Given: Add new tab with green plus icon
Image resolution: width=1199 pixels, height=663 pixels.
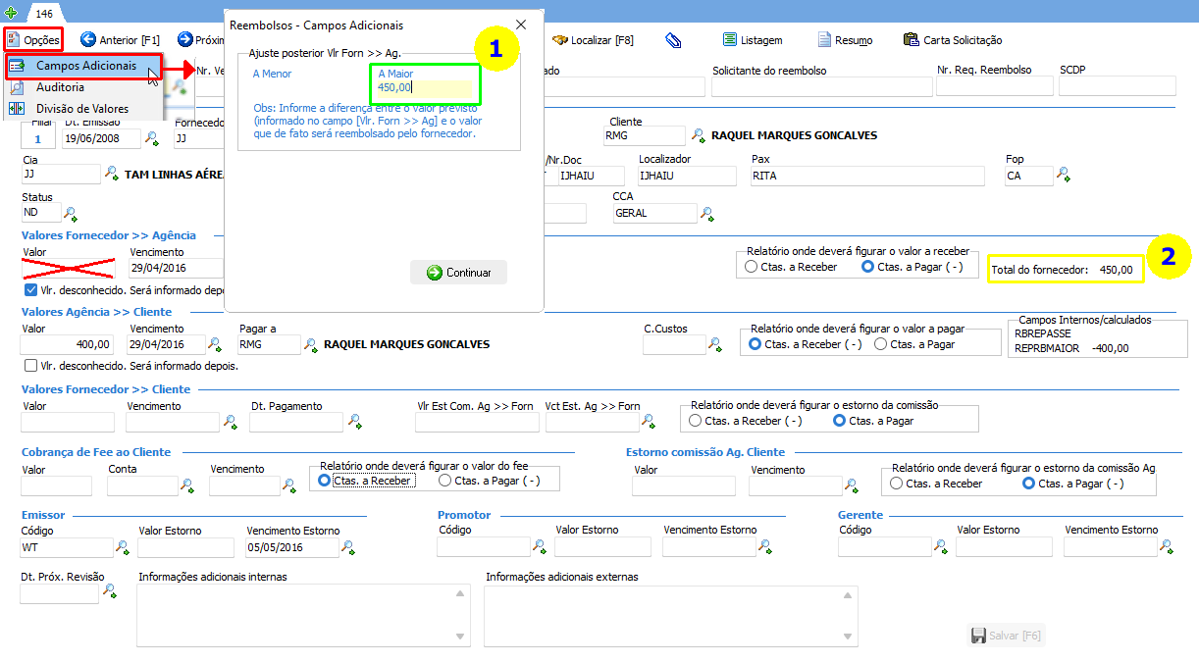Looking at the screenshot, I should [x=11, y=14].
